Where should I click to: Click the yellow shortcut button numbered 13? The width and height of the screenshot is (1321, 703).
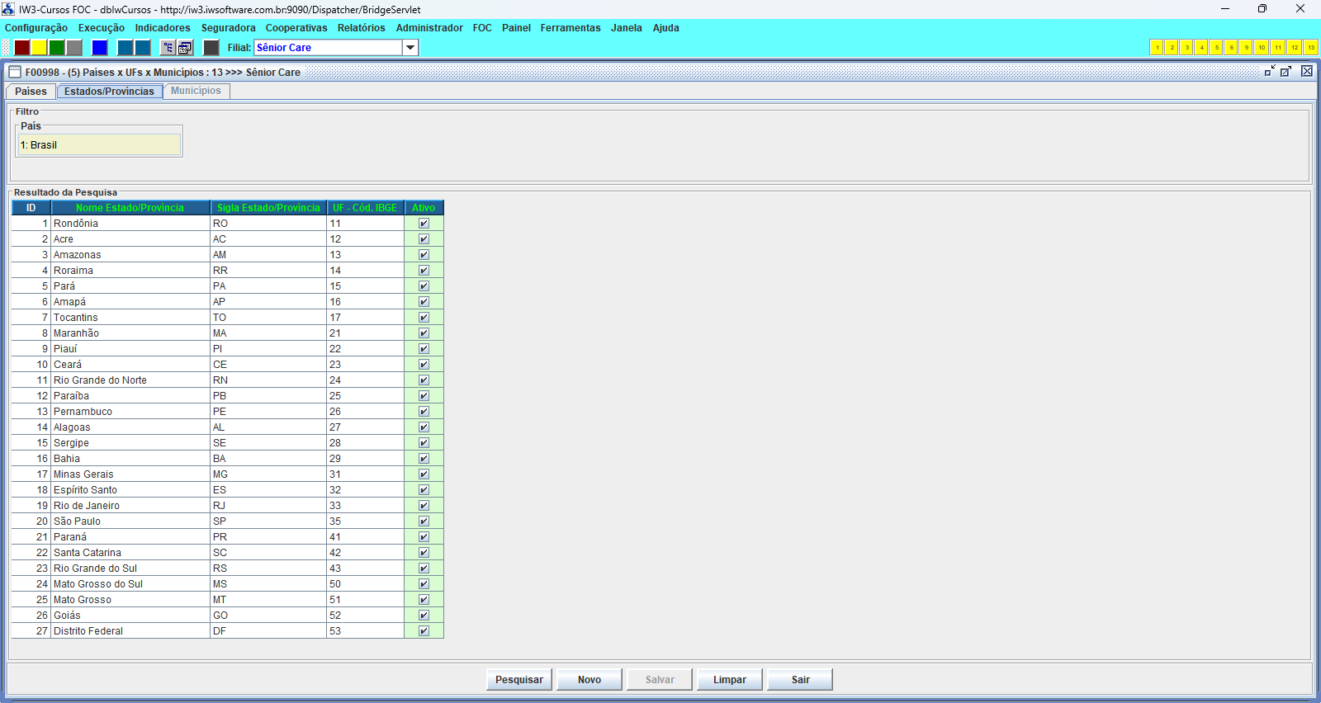(1311, 48)
